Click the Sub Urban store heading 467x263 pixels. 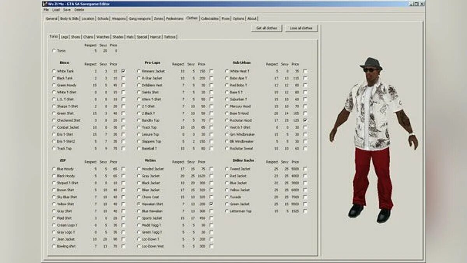pos(241,63)
